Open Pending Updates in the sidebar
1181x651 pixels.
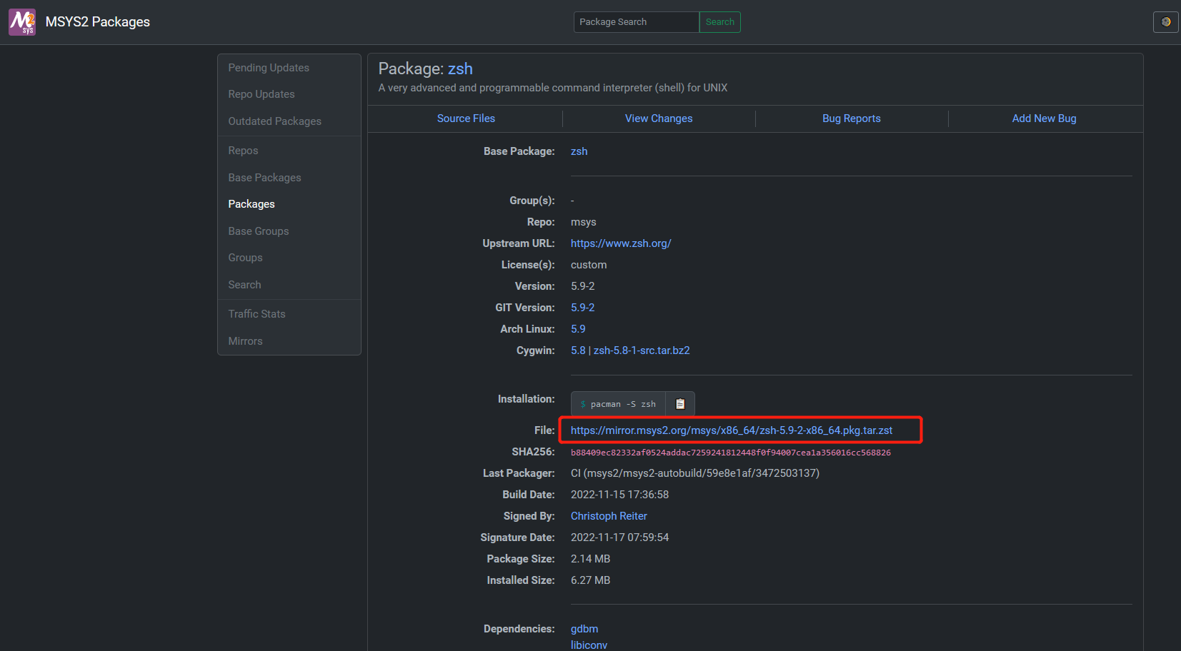click(268, 67)
